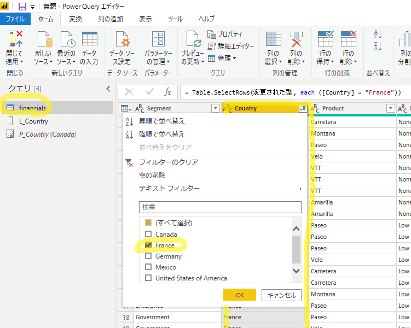Select the financials query
Image resolution: width=411 pixels, height=328 pixels.
click(x=57, y=108)
